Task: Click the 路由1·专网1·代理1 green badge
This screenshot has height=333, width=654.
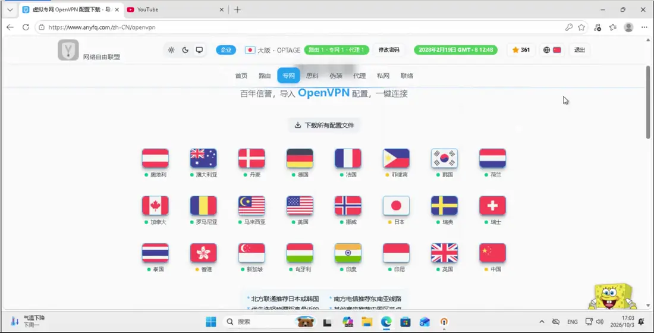Action: (x=337, y=50)
